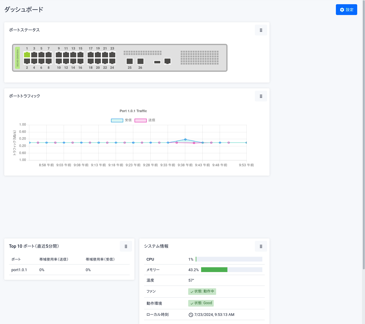Open the ポートトラフィック panel grip menu

(261, 96)
